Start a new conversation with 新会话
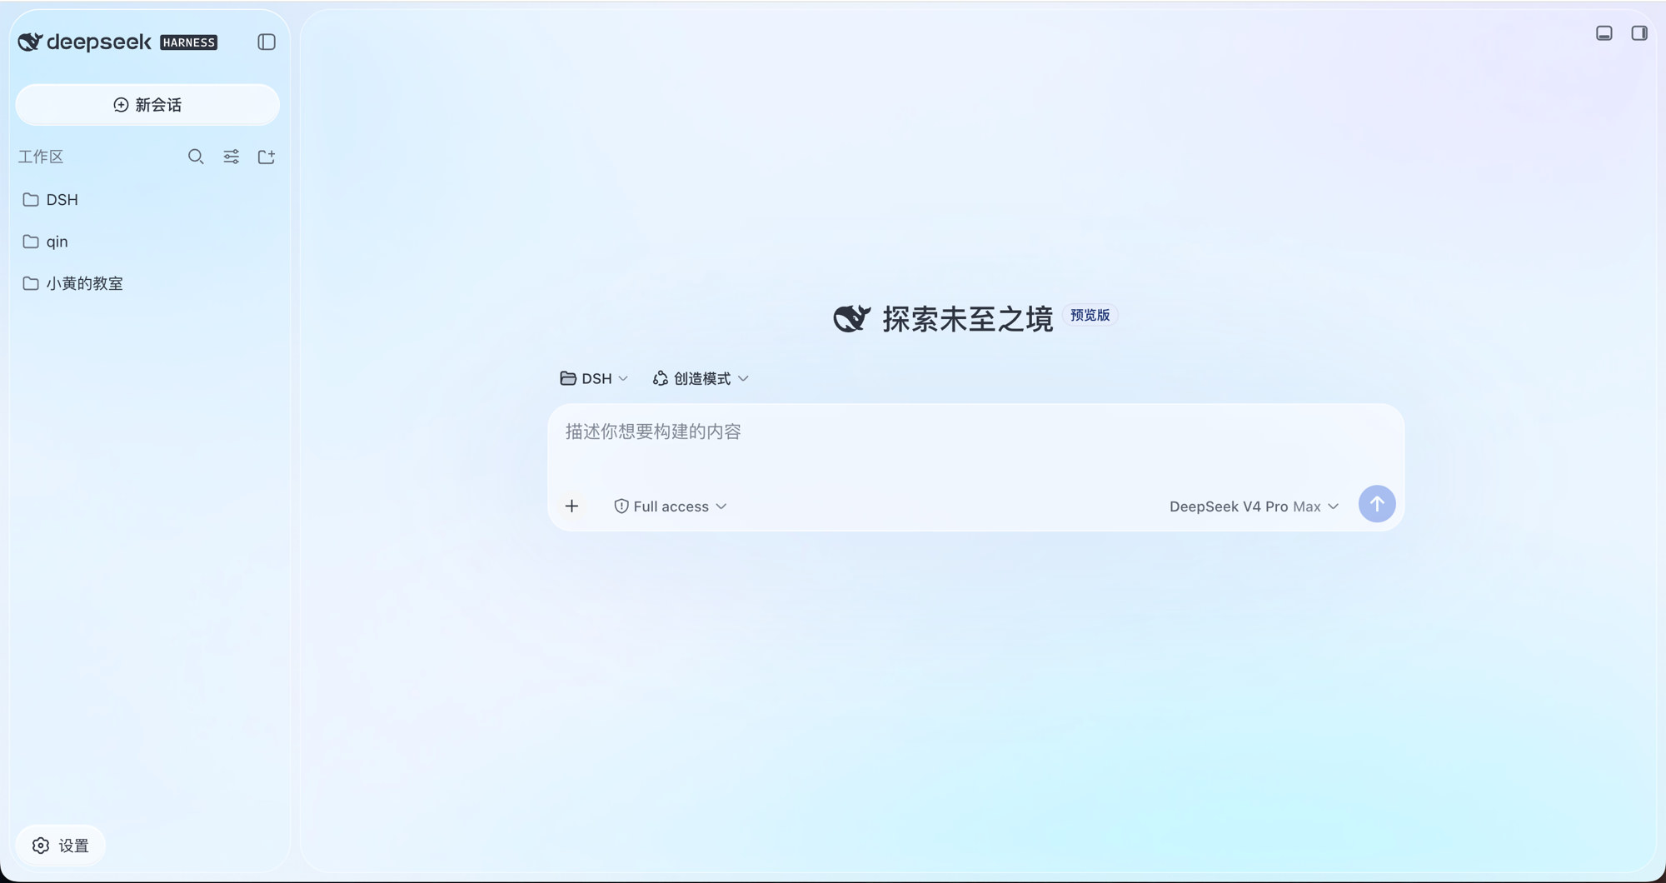The height and width of the screenshot is (883, 1666). 147,105
